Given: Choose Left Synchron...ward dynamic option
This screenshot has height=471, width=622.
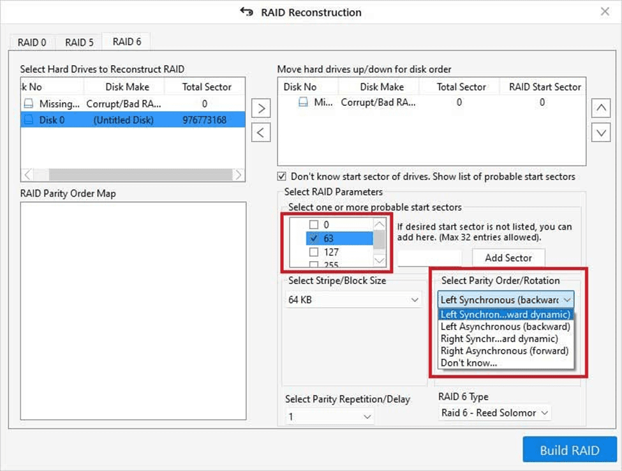Looking at the screenshot, I should 506,315.
